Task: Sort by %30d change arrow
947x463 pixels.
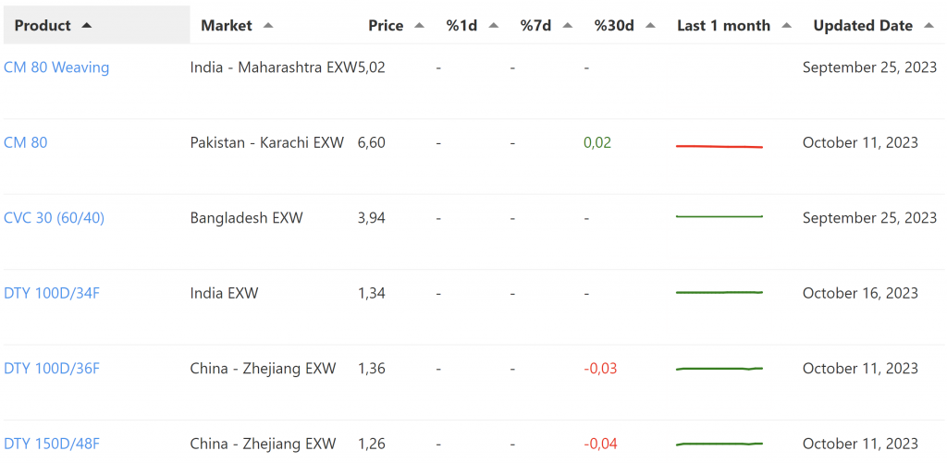Action: (650, 26)
